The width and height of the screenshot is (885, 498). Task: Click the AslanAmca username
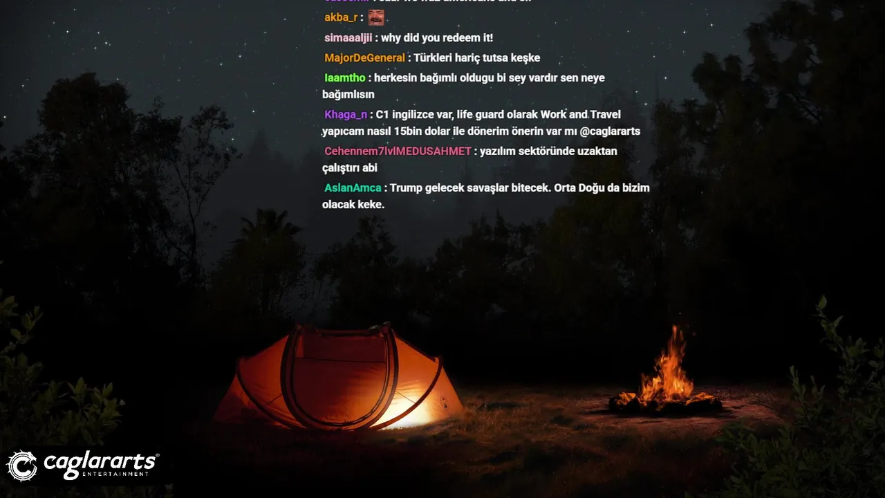pyautogui.click(x=353, y=187)
